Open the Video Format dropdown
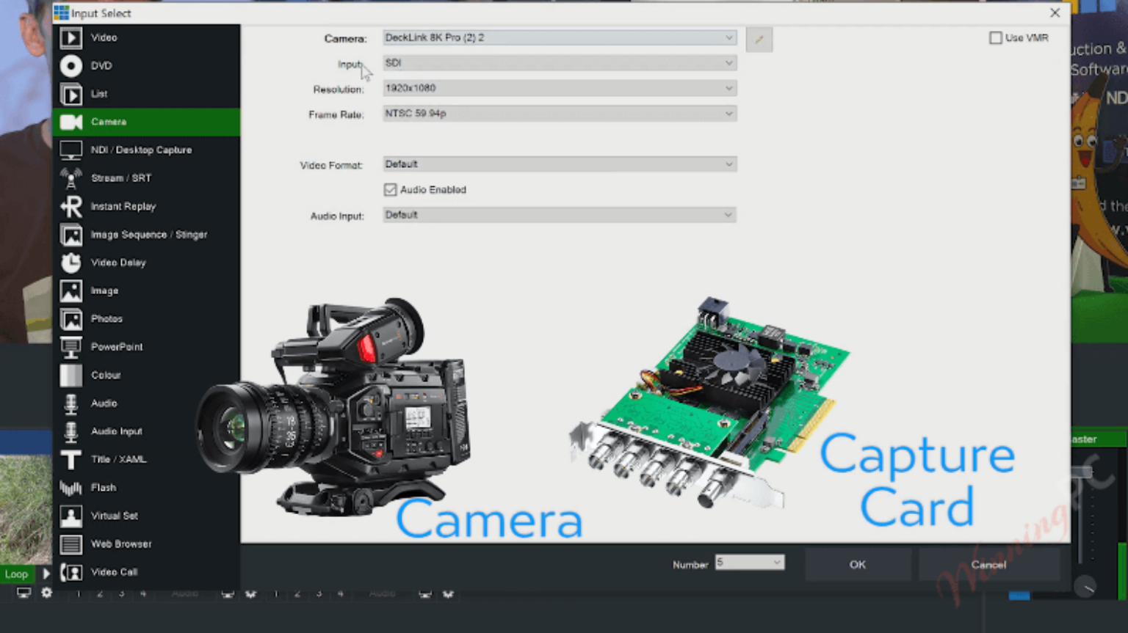The width and height of the screenshot is (1128, 633). (560, 164)
